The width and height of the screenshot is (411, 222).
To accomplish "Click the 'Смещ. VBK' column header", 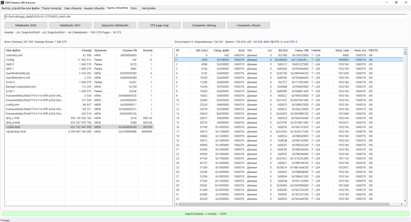I will point(299,50).
